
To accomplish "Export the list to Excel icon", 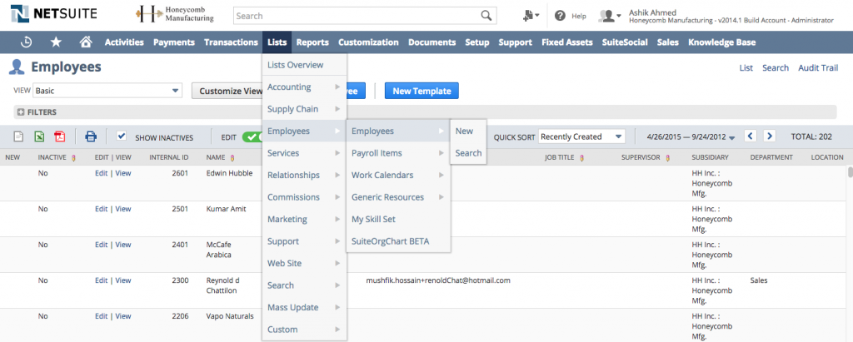I will coord(39,136).
